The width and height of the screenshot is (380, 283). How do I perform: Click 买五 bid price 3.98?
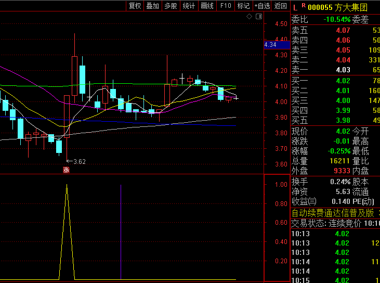pos(343,120)
